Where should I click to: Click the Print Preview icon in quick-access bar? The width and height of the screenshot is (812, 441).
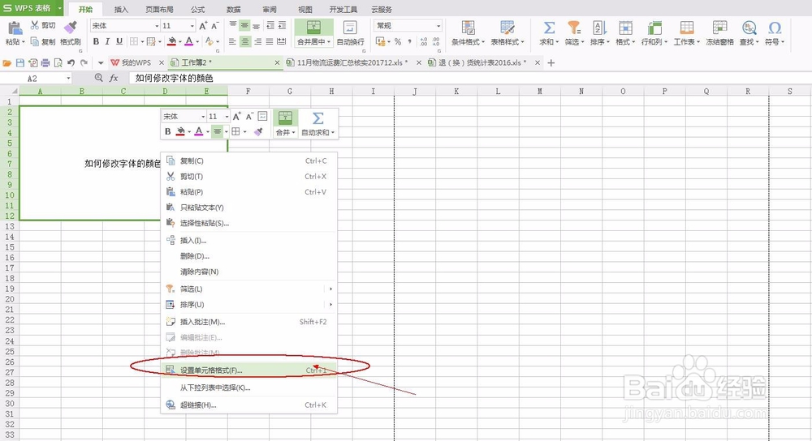pyautogui.click(x=58, y=62)
